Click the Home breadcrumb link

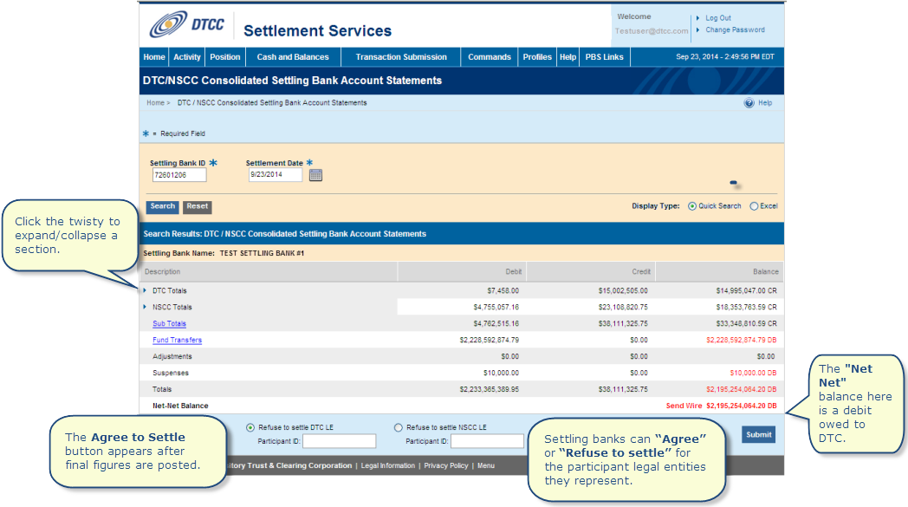tap(155, 102)
